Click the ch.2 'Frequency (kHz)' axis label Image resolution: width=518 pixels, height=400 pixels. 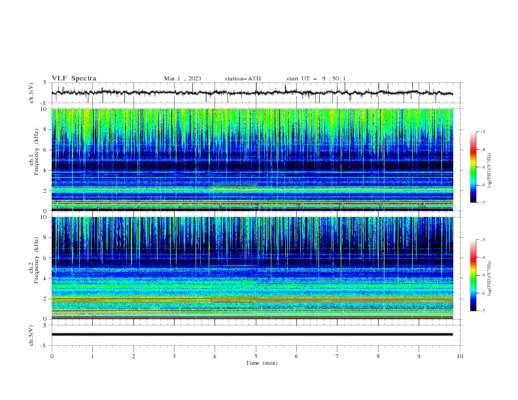37,260
